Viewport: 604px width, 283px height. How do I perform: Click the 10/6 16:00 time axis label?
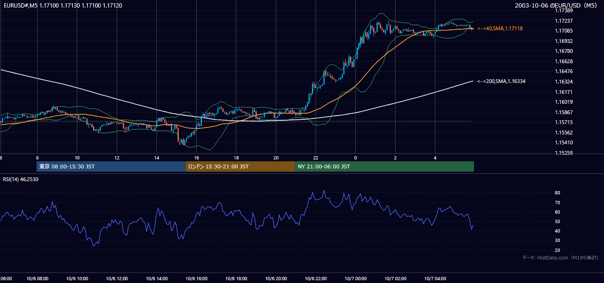pos(196,279)
